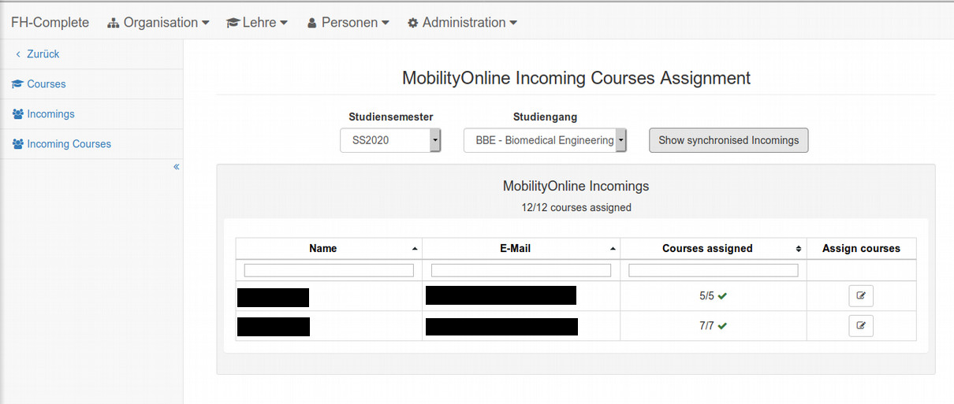Viewport: 954px width, 404px height.
Task: Click the graduation cap icon beside Courses
Action: click(17, 84)
